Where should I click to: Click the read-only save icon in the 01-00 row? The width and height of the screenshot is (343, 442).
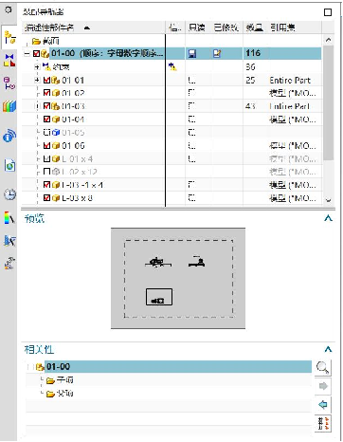(x=192, y=53)
